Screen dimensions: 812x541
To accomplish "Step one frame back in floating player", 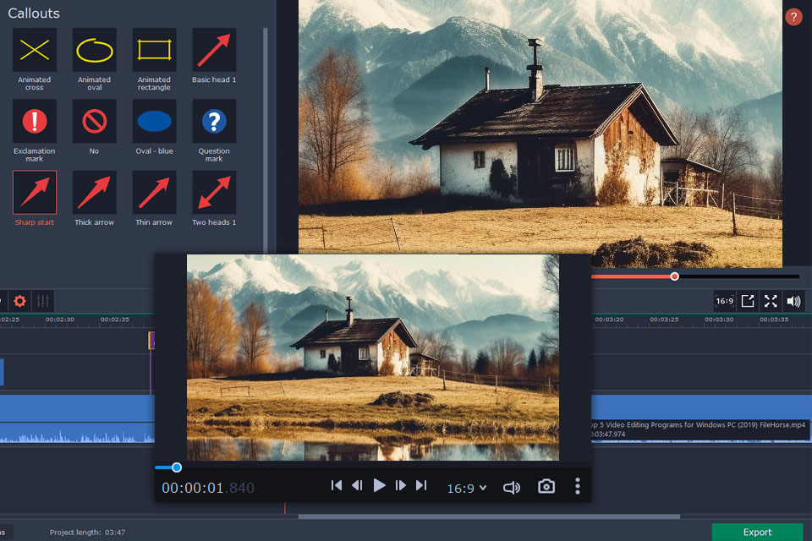I will pos(357,485).
